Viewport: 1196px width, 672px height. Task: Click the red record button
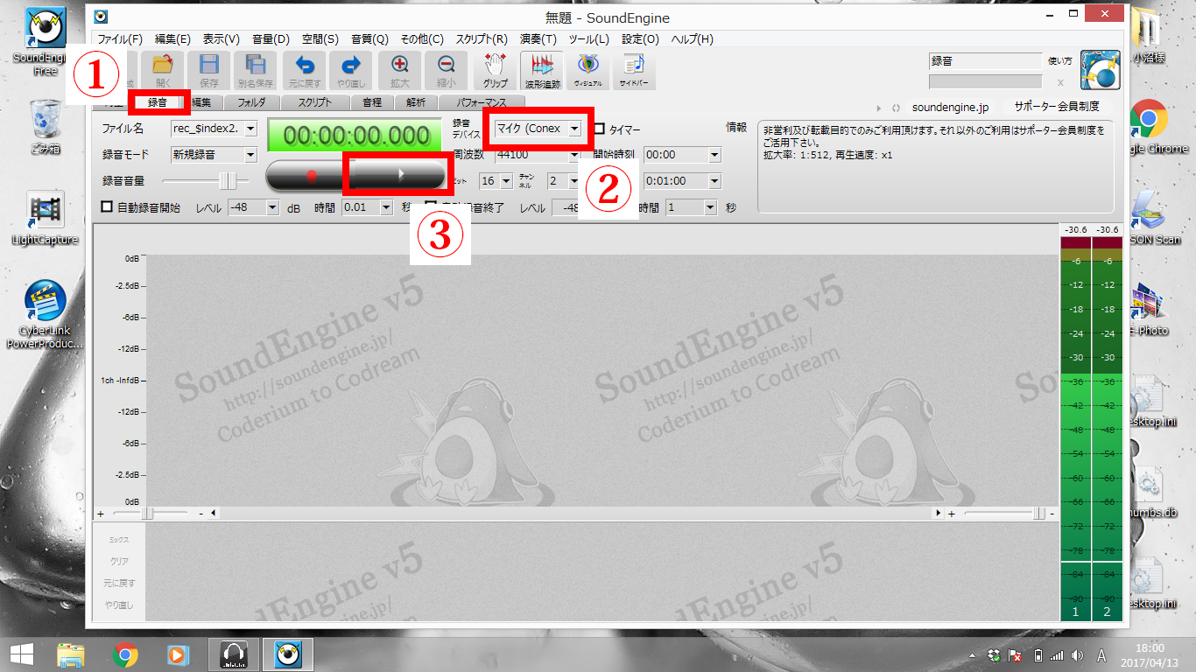pyautogui.click(x=310, y=174)
